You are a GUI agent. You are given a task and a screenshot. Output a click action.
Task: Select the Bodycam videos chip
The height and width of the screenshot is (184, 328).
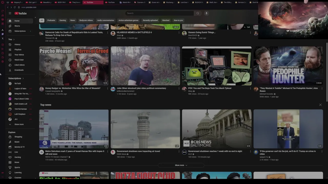pos(86,20)
